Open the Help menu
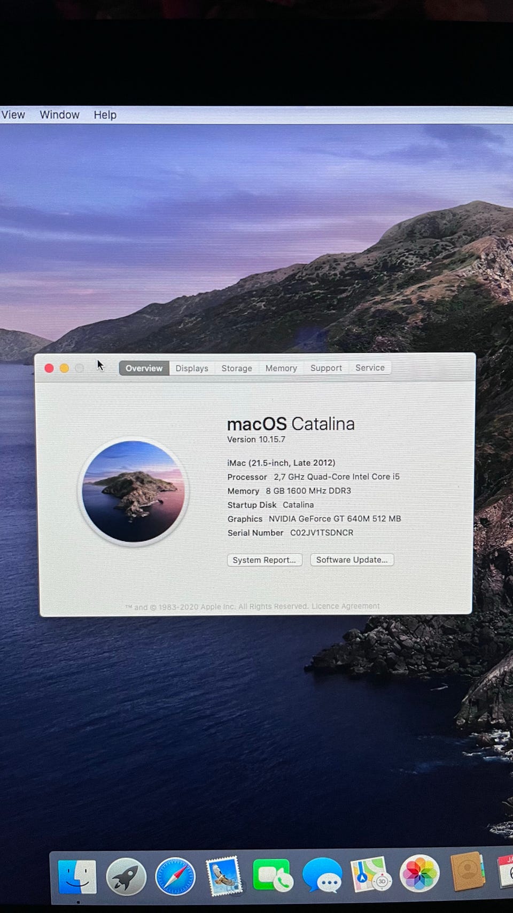The image size is (513, 913). [x=105, y=114]
